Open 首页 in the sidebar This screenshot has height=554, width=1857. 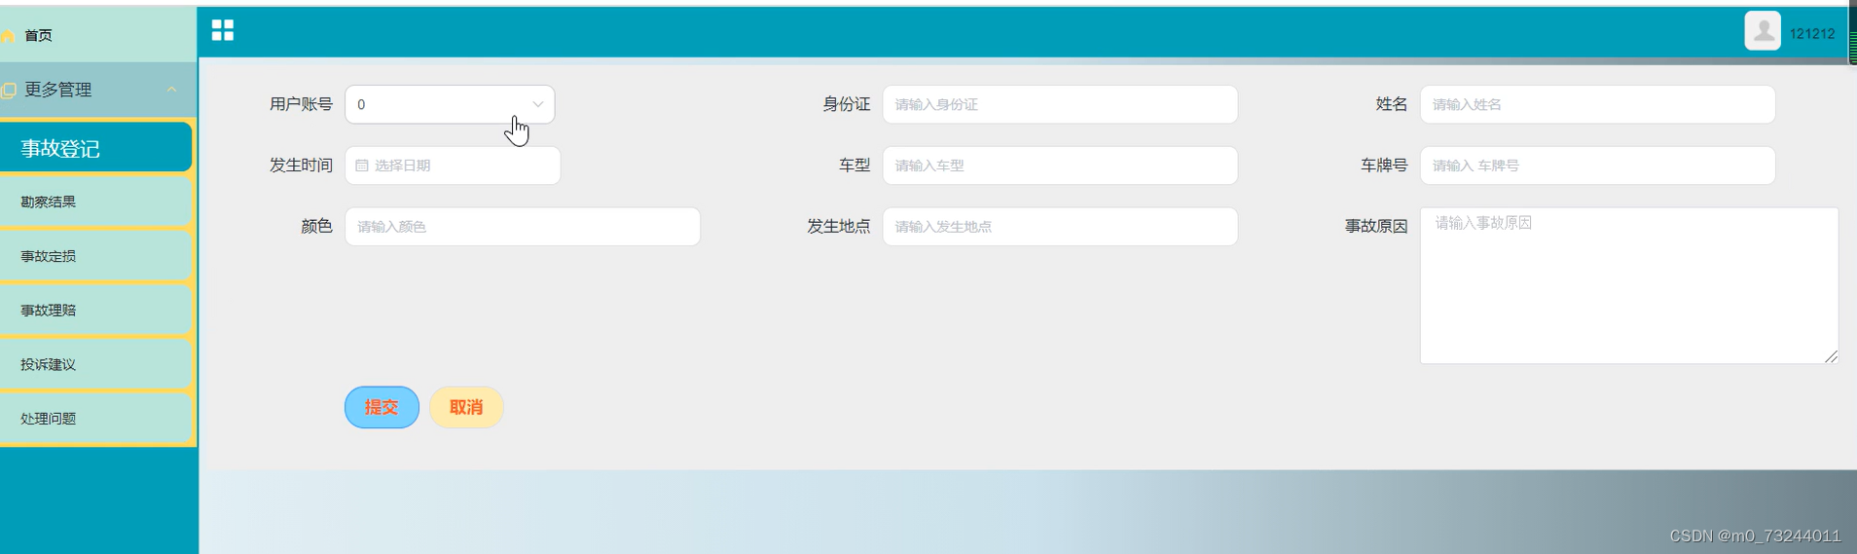point(97,35)
